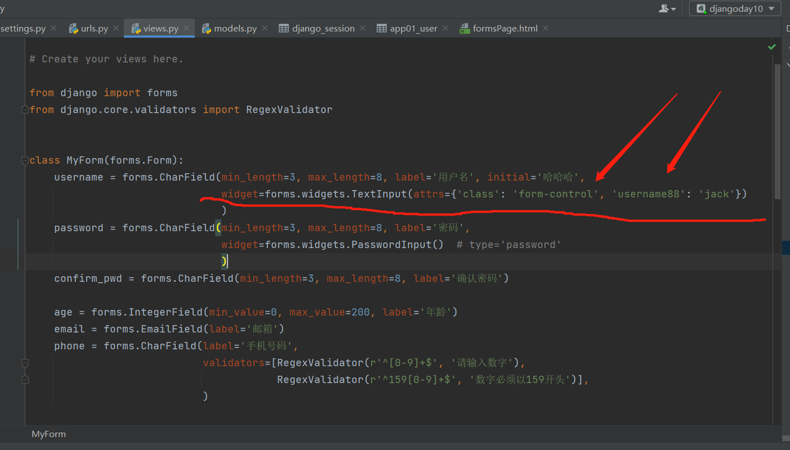This screenshot has width=790, height=450.
Task: Switch to the django_session table tab
Action: [323, 28]
